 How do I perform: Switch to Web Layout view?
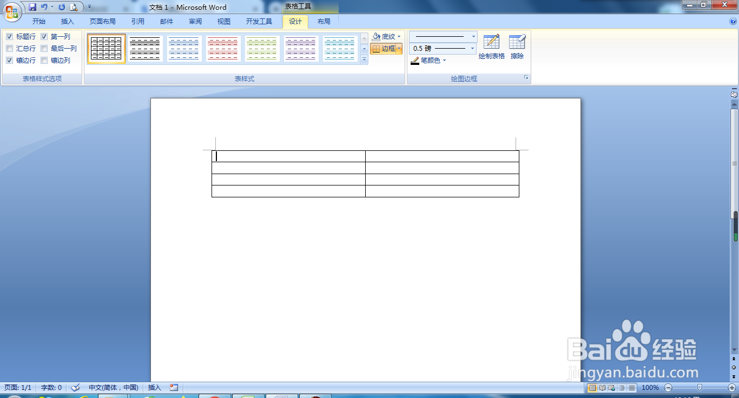tap(612, 388)
